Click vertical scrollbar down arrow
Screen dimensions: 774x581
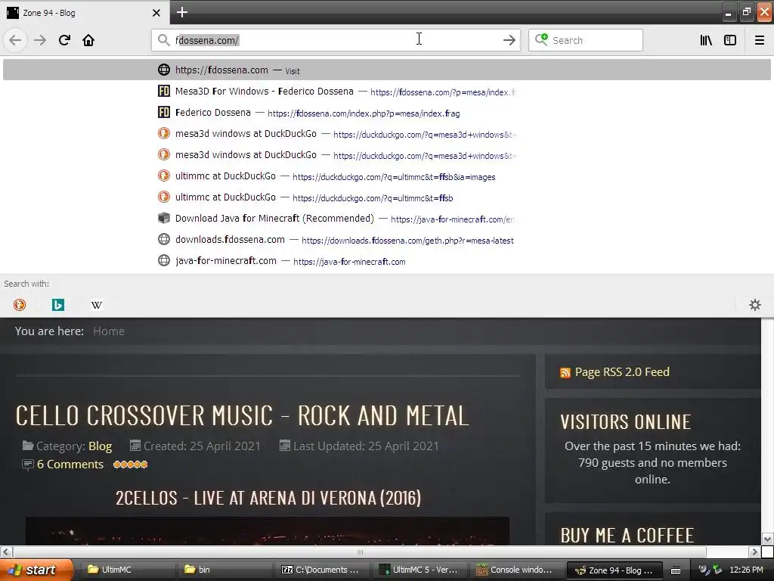click(767, 539)
